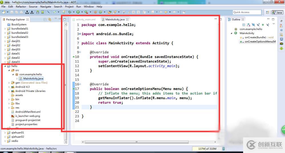Open the File menu
Viewport: 285px width, 153px height.
tap(3, 7)
